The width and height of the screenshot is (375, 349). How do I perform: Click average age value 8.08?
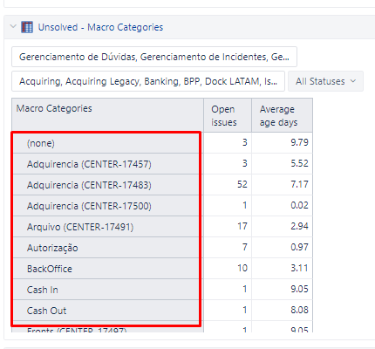(299, 310)
